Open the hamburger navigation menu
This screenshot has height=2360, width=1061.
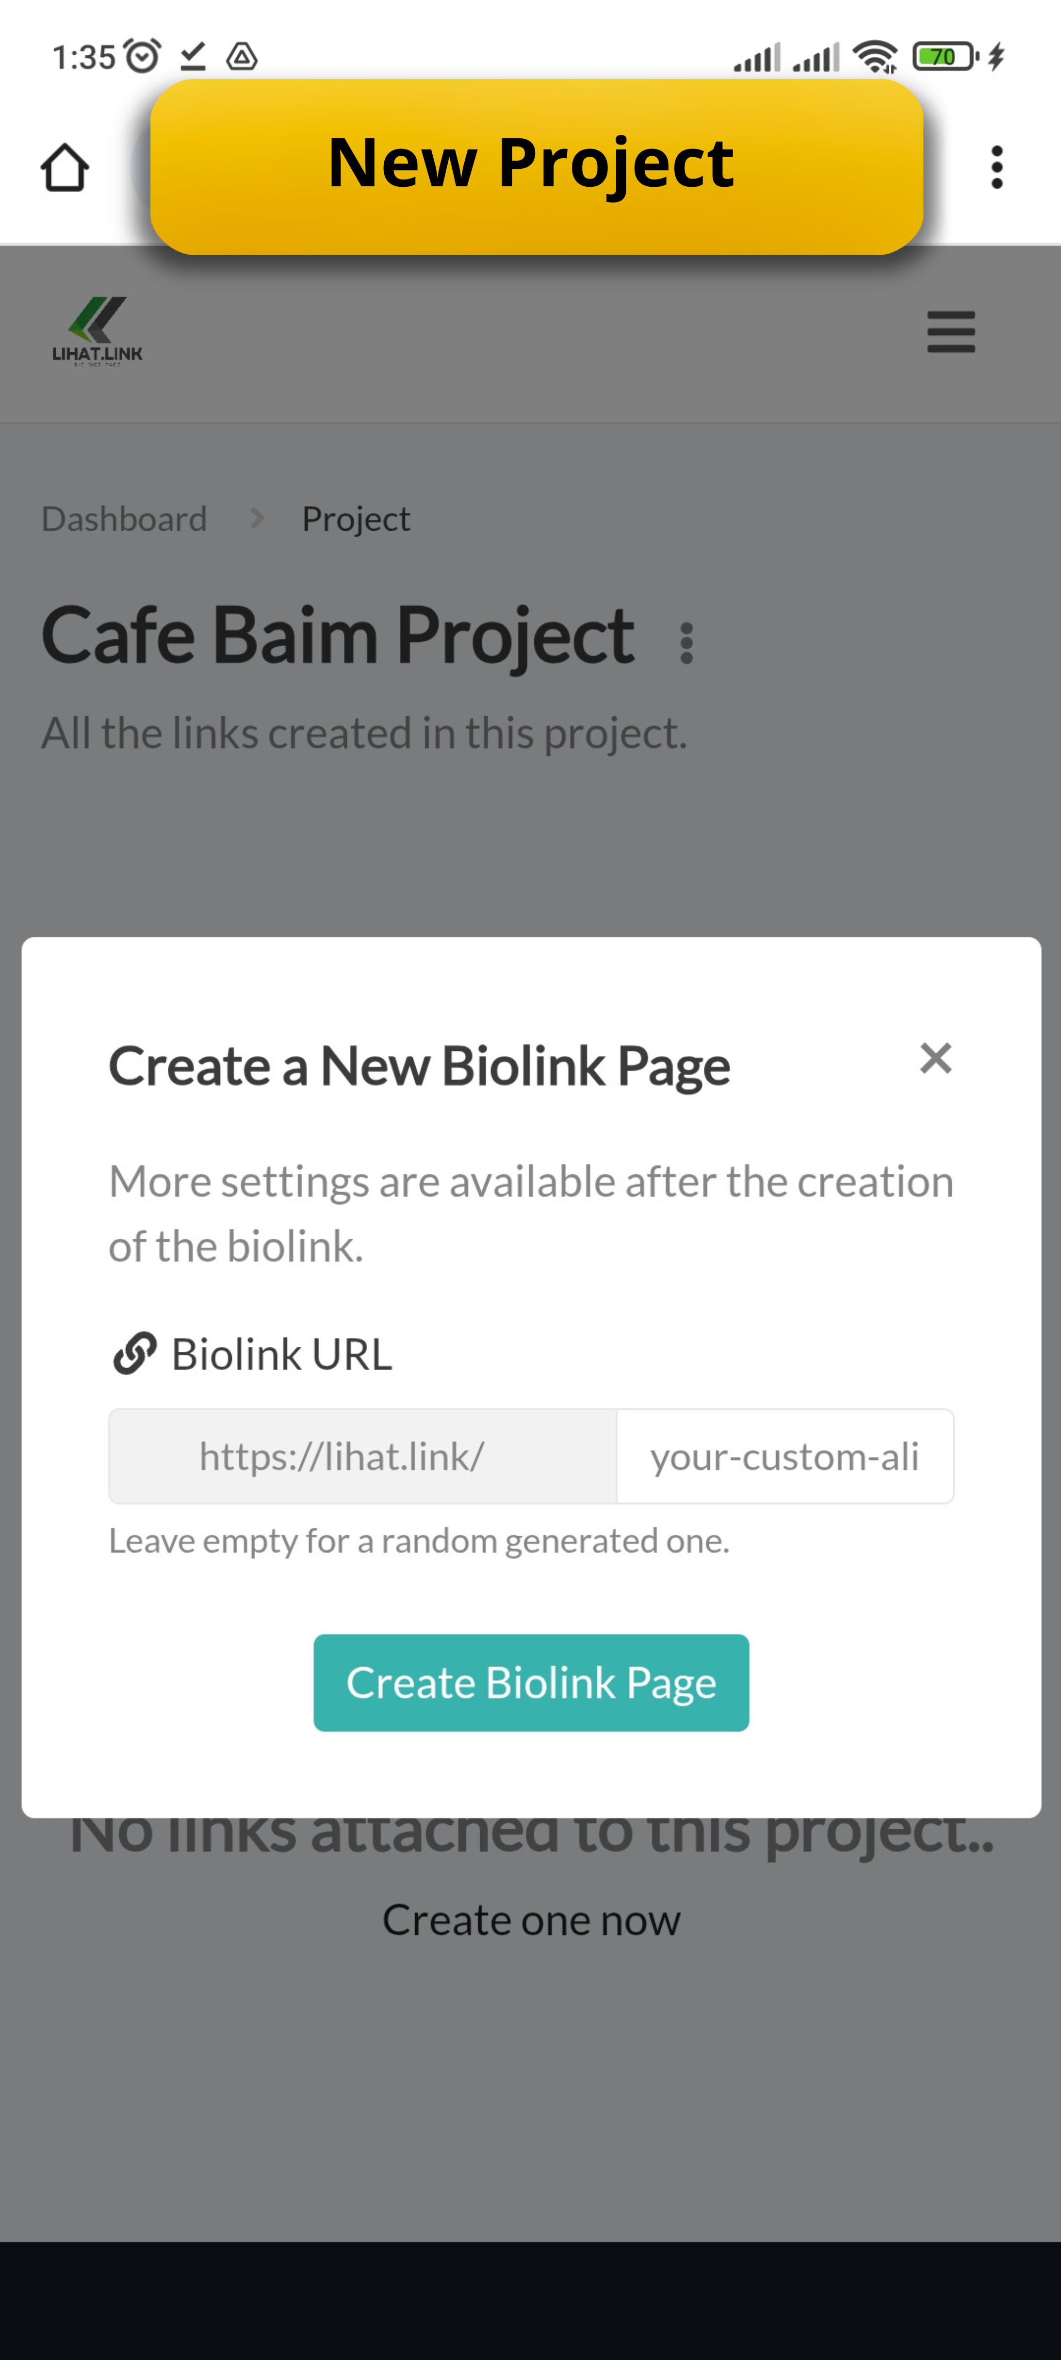[x=950, y=332]
